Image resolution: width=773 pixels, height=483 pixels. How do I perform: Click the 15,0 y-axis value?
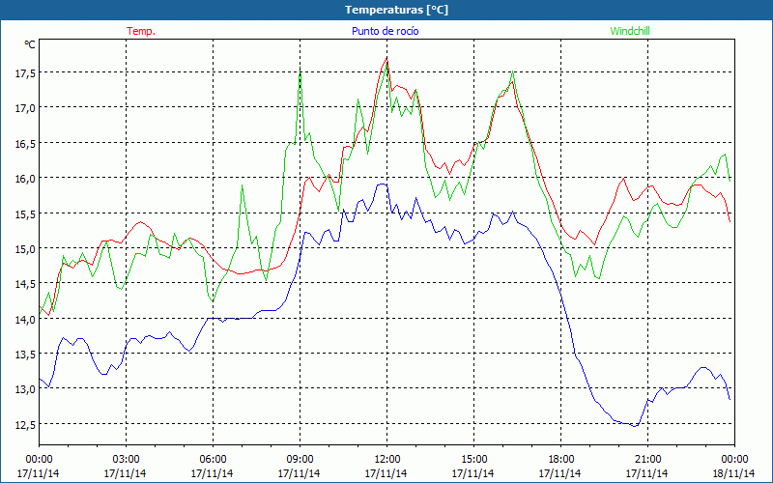[25, 249]
